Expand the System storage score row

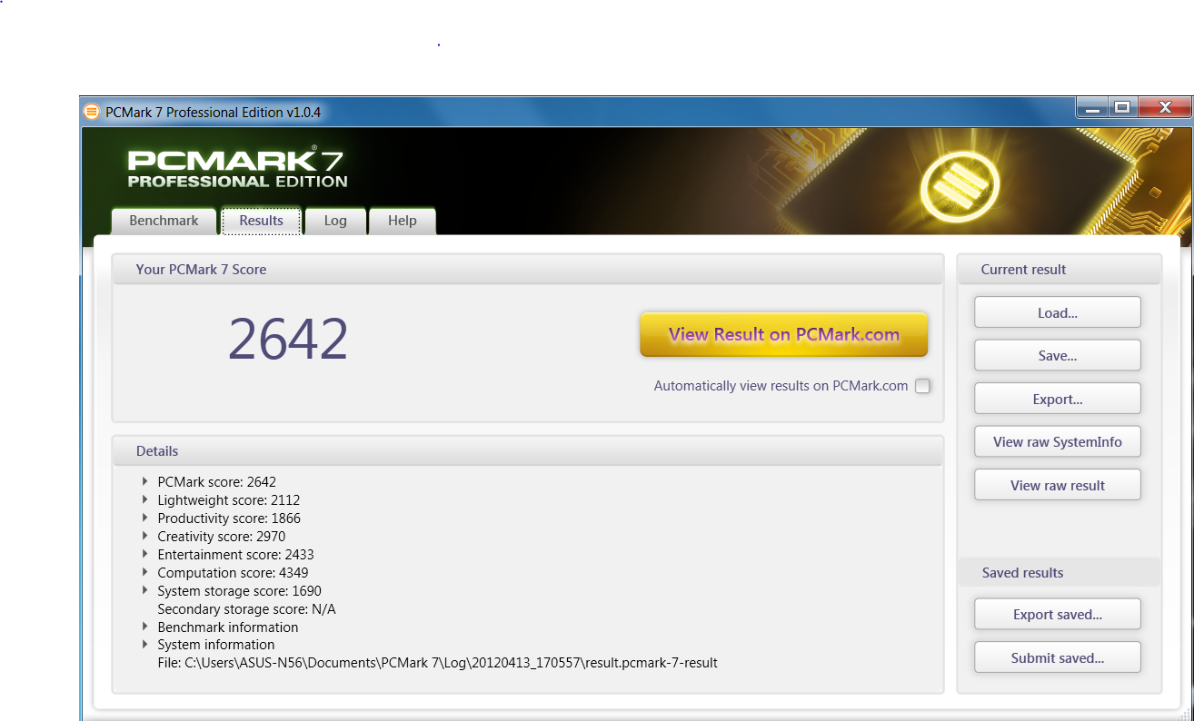[x=145, y=590]
